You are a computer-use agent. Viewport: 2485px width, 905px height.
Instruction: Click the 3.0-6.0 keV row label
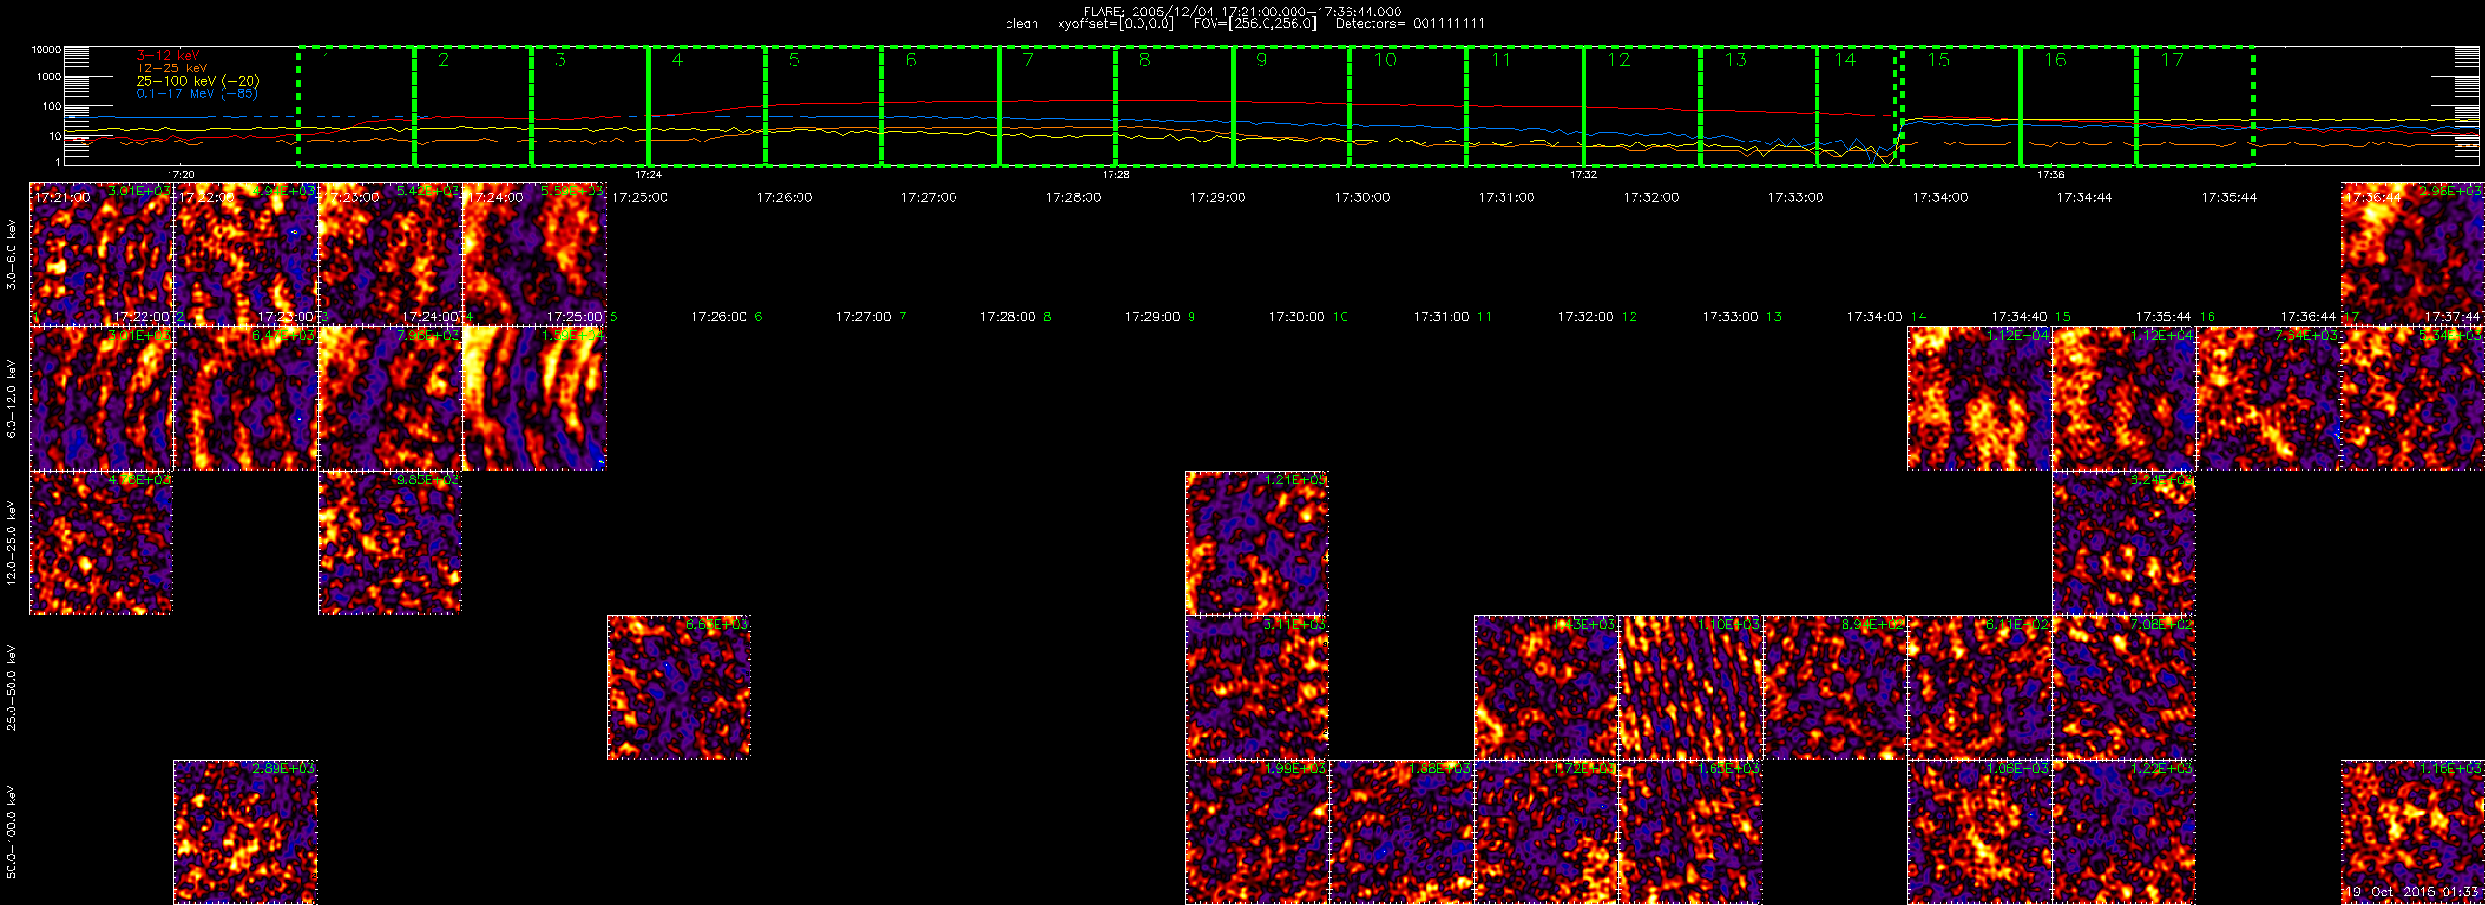click(x=12, y=254)
